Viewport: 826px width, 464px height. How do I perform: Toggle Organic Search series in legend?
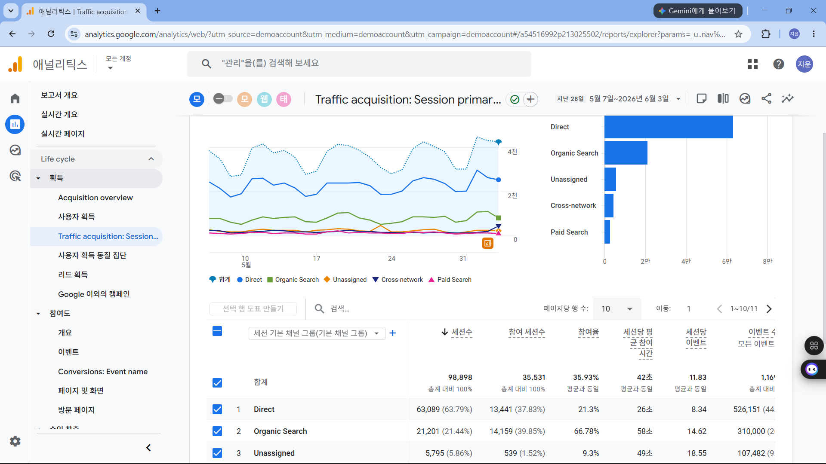pyautogui.click(x=293, y=280)
